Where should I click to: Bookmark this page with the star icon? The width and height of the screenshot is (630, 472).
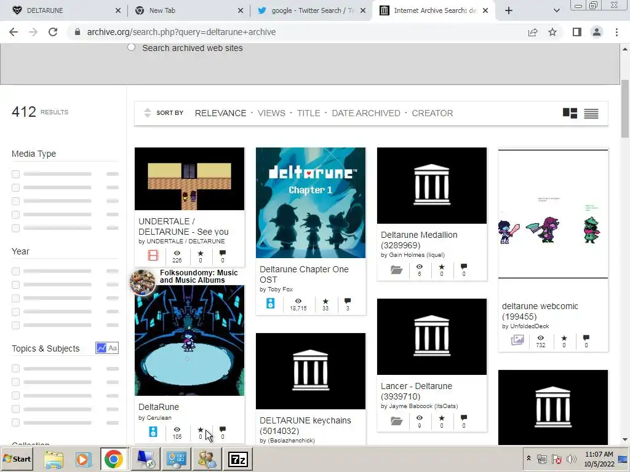click(552, 32)
